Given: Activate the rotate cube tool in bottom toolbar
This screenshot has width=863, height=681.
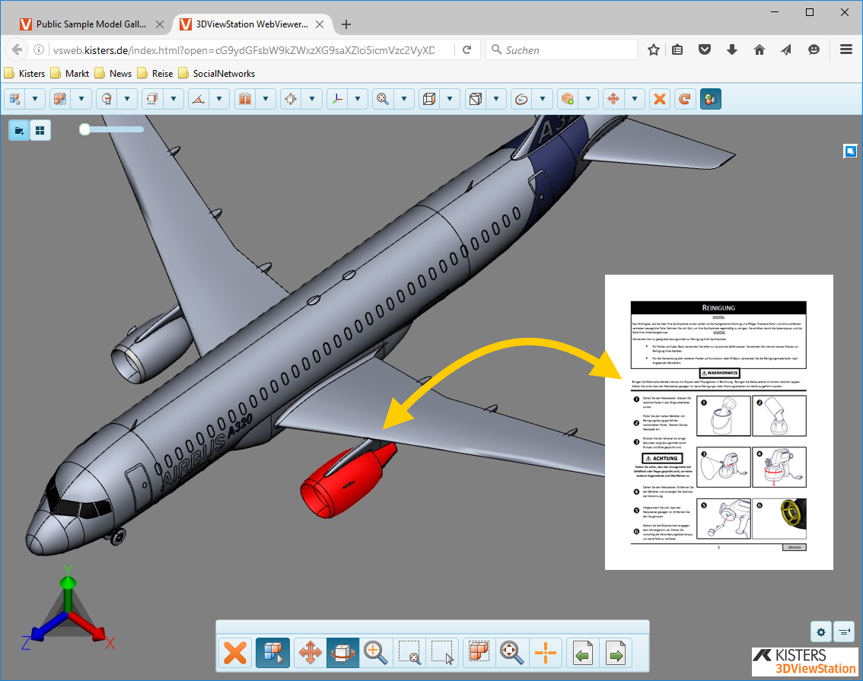Looking at the screenshot, I should click(342, 653).
